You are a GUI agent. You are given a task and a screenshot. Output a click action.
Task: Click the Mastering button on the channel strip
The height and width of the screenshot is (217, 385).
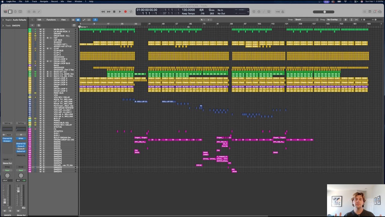pos(21,155)
